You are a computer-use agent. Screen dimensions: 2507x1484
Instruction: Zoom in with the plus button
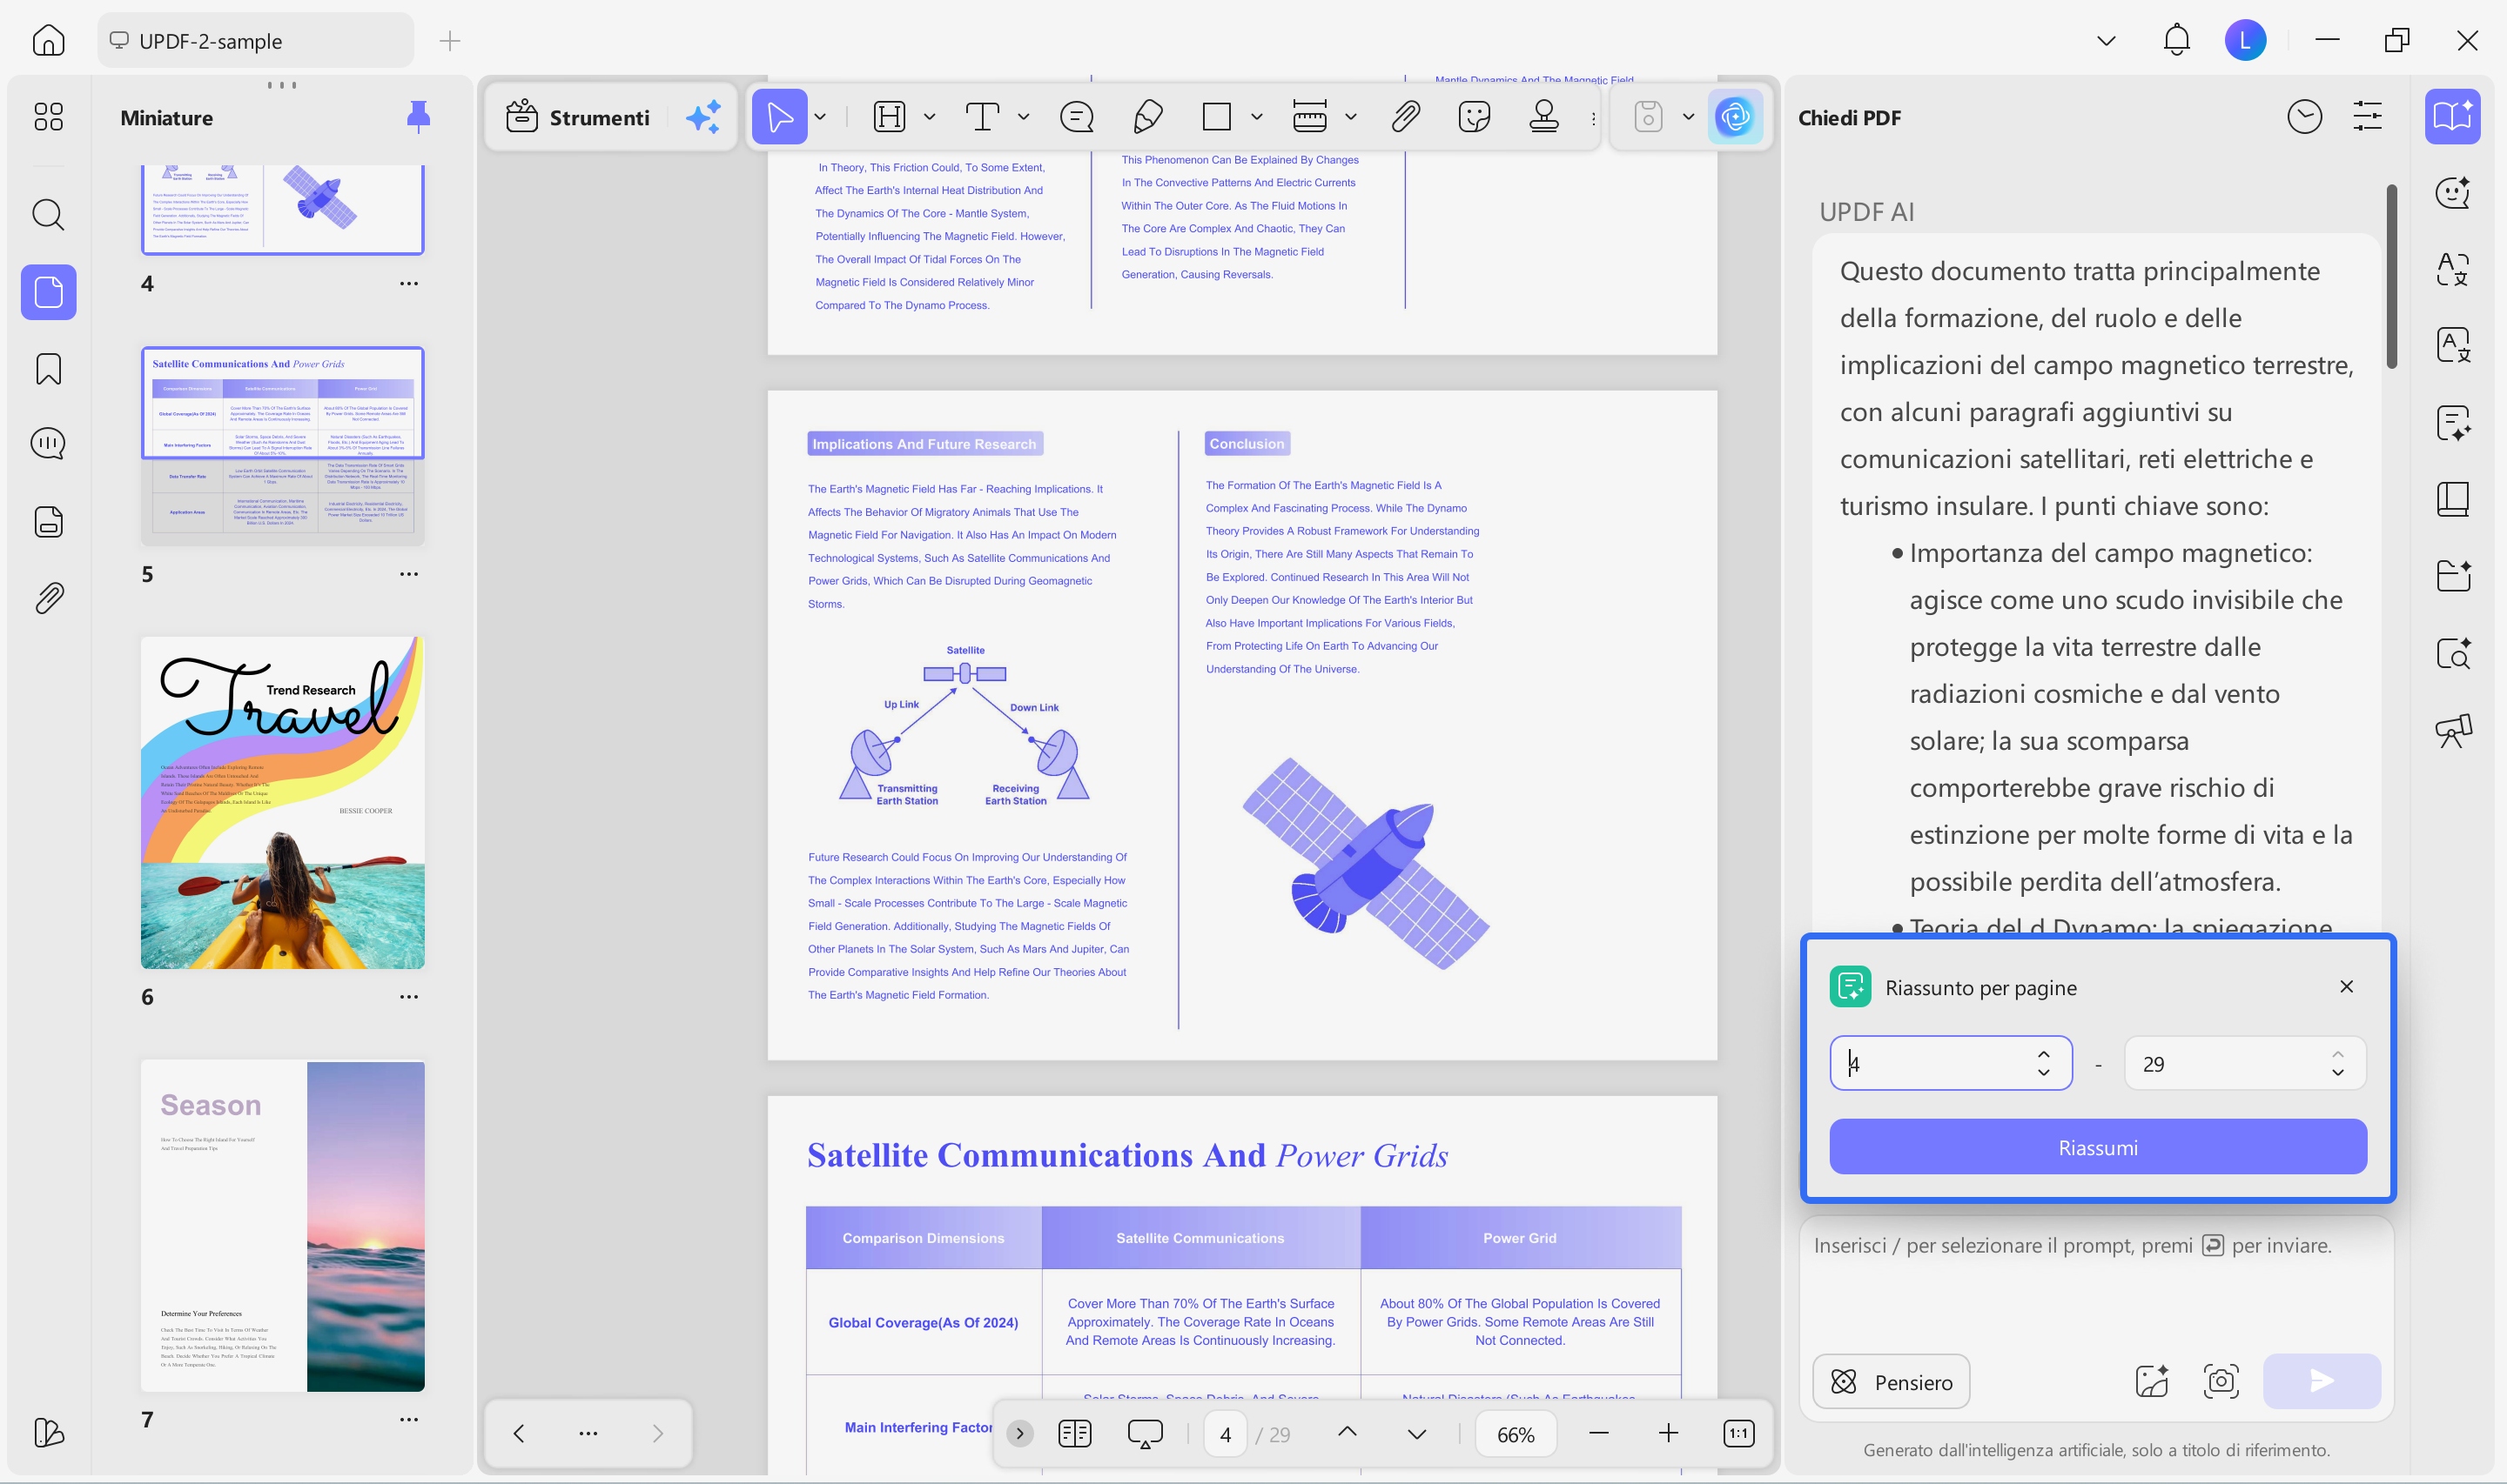[1668, 1433]
